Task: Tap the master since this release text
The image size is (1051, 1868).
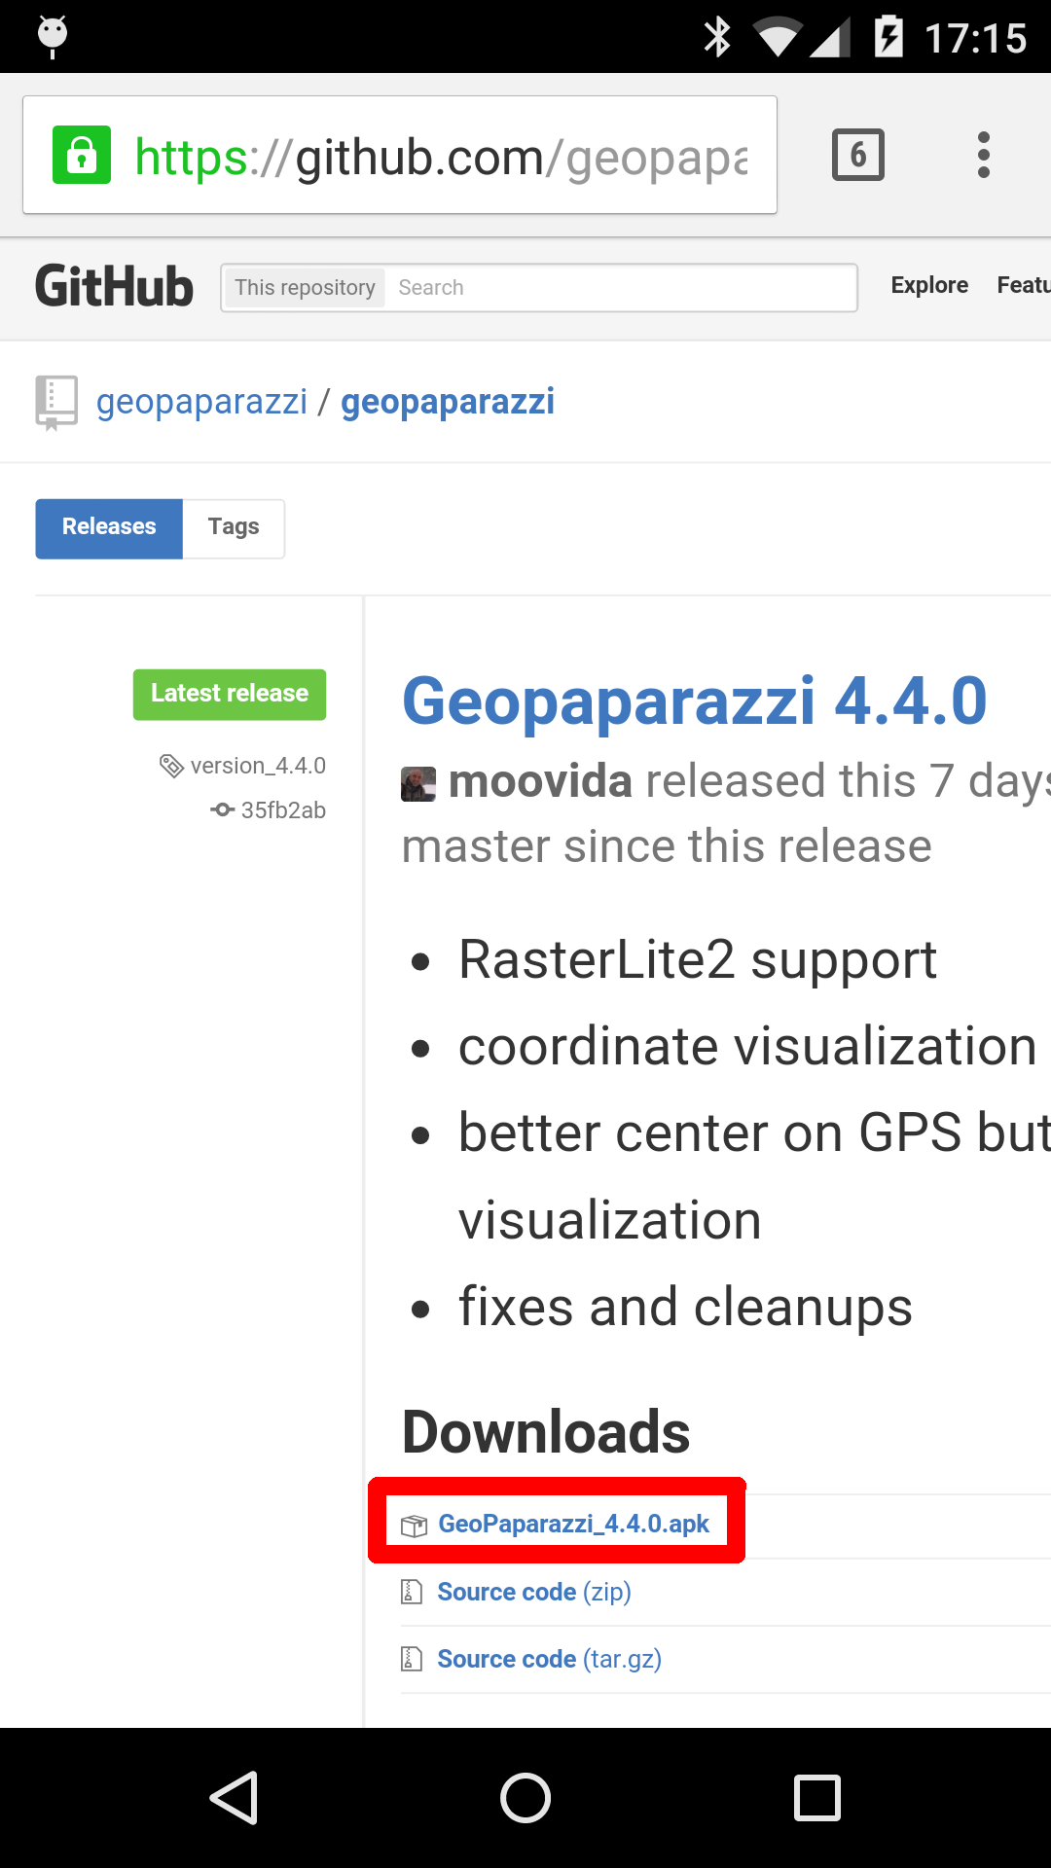Action: tap(667, 845)
